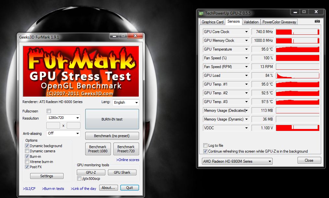329x198 pixels.
Task: Click the GPU-Z title bar app icon
Action: pos(201,13)
